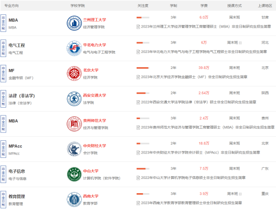This screenshot has height=212, width=276.
Task: Click the North China Electric Power University logo
Action: [x=74, y=48]
